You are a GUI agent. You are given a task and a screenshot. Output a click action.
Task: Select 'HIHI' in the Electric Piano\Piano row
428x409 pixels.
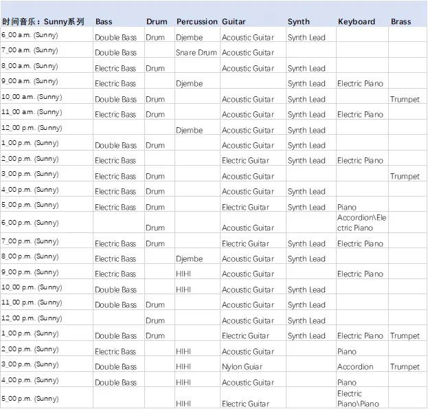click(x=183, y=404)
